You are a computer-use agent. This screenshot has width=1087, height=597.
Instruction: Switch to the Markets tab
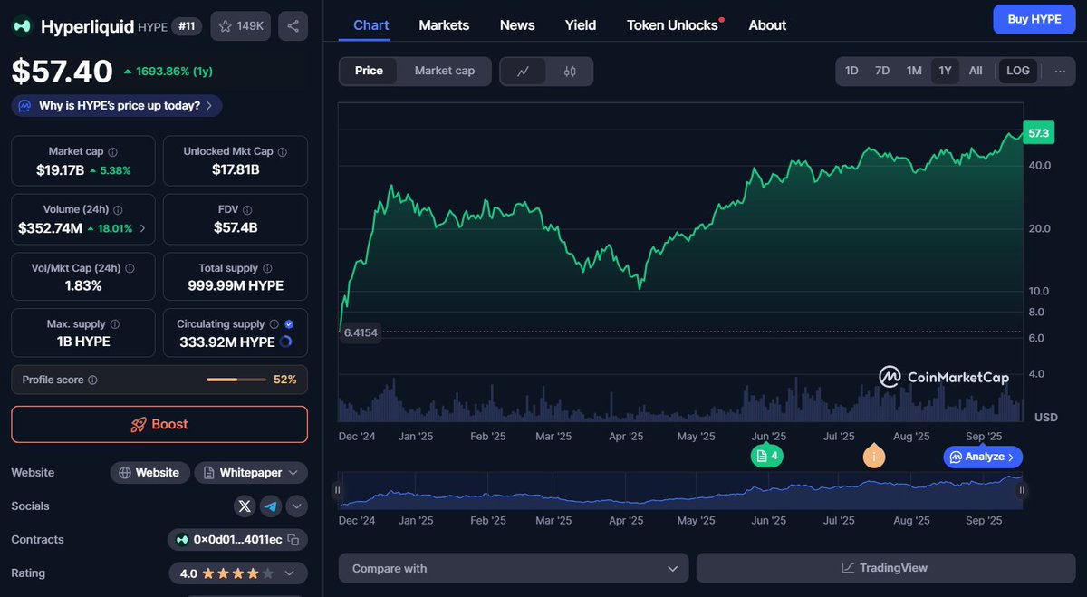tap(444, 25)
